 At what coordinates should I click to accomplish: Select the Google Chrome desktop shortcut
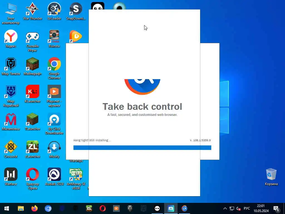(x=54, y=69)
